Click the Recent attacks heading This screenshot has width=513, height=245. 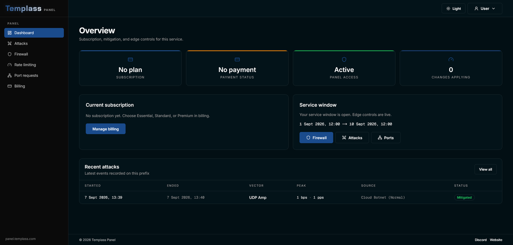coord(102,167)
